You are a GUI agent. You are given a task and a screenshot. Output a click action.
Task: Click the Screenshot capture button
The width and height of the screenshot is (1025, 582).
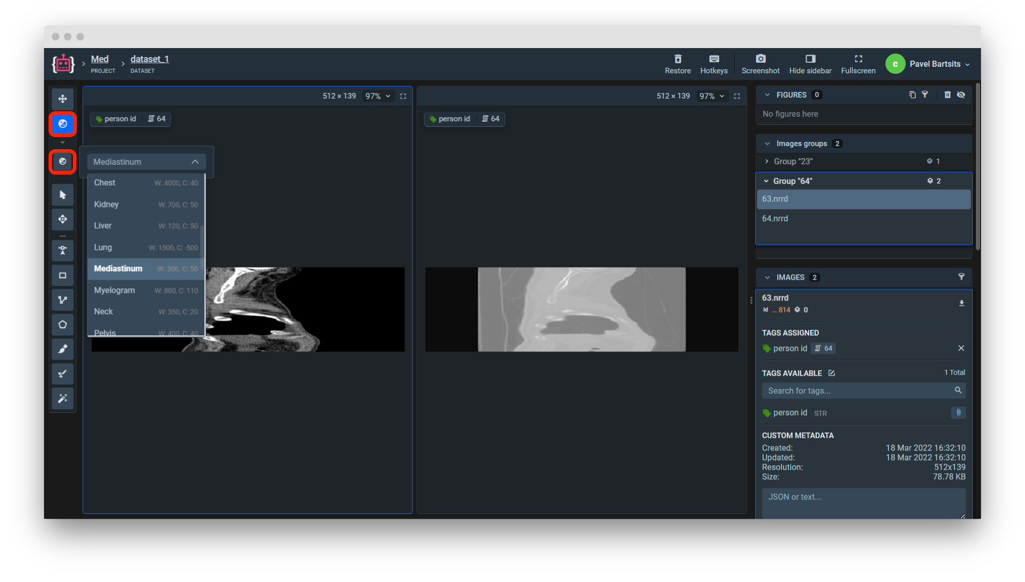[x=761, y=63]
